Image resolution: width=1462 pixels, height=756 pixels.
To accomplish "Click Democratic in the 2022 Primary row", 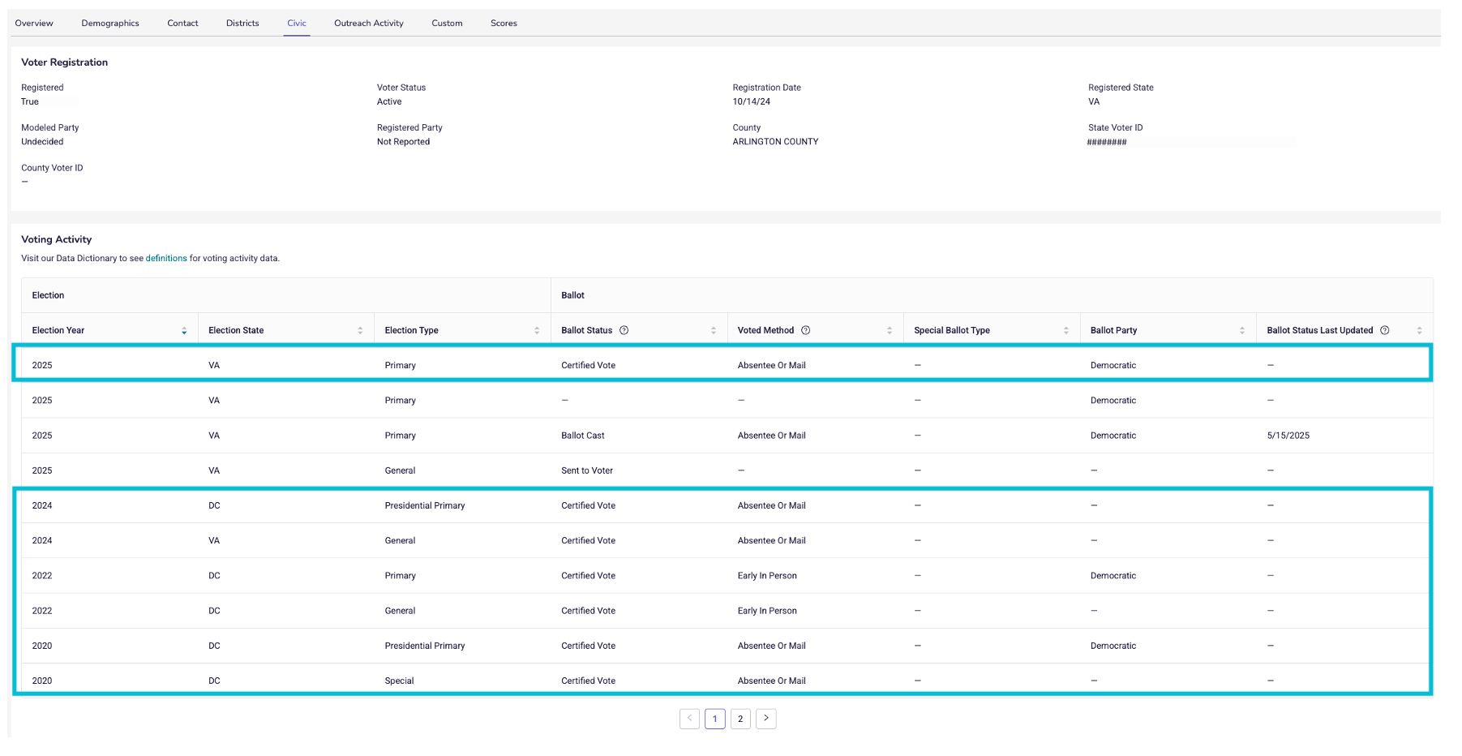I will [x=1113, y=576].
